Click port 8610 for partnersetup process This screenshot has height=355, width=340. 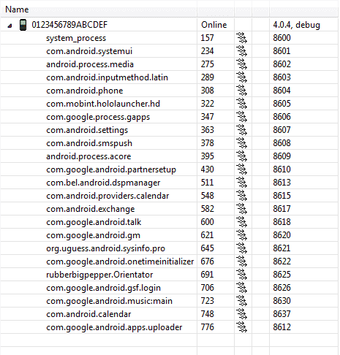282,169
